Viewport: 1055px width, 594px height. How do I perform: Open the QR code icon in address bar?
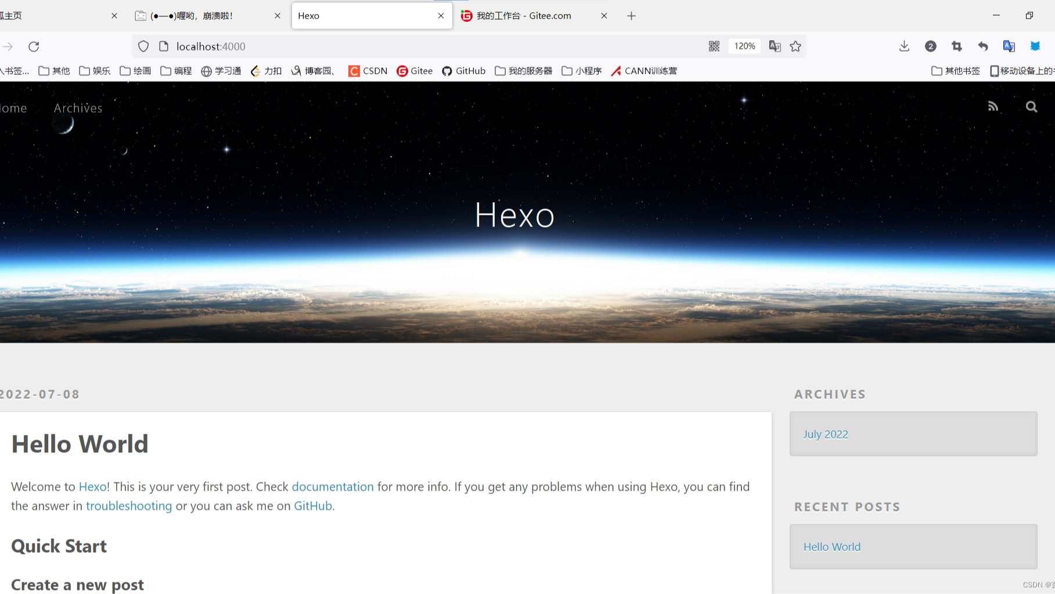(714, 46)
